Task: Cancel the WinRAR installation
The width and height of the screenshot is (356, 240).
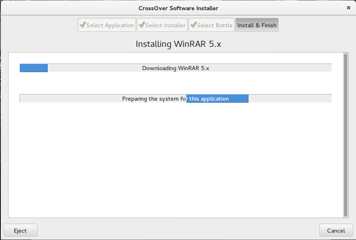Action: point(336,230)
